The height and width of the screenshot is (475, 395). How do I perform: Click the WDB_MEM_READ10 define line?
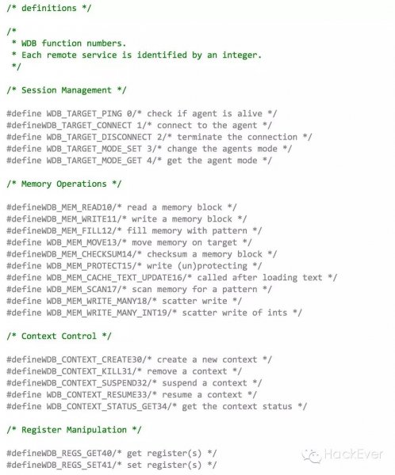(x=121, y=207)
